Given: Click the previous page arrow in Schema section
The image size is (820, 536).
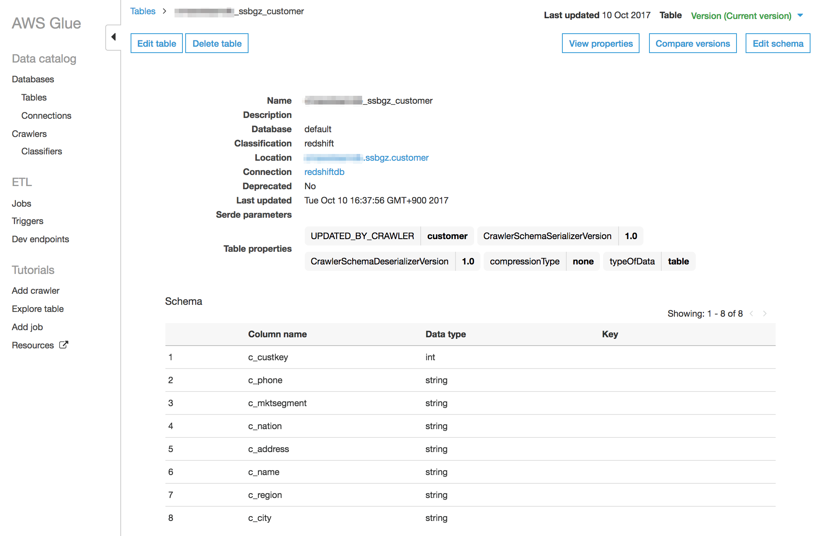Looking at the screenshot, I should 752,313.
